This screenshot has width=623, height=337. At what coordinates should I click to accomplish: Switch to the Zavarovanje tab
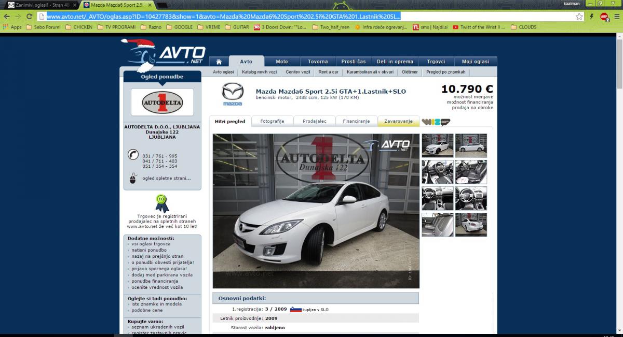398,121
